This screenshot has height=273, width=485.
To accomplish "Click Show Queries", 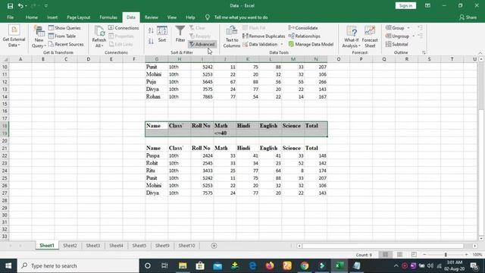I will pos(64,28).
